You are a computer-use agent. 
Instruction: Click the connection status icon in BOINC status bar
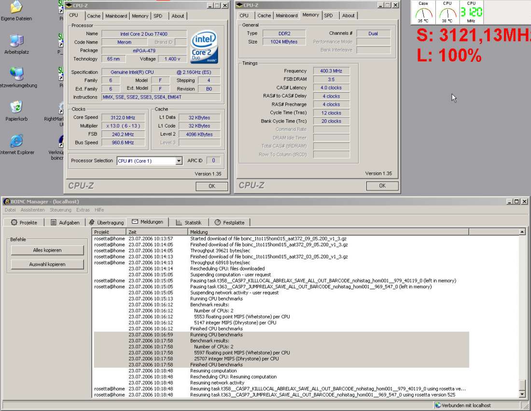438,405
